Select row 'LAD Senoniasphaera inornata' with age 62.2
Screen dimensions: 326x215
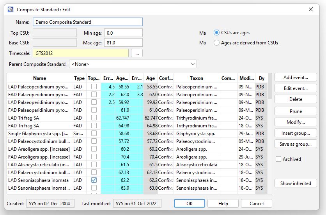click(x=137, y=180)
